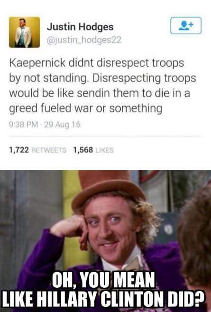
Task: Click the word Disrespecting in the tweet
Action: (126, 78)
